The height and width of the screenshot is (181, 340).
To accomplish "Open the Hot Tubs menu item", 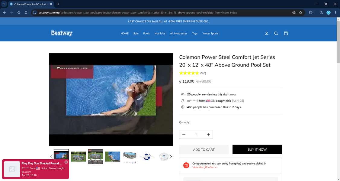I will [160, 33].
